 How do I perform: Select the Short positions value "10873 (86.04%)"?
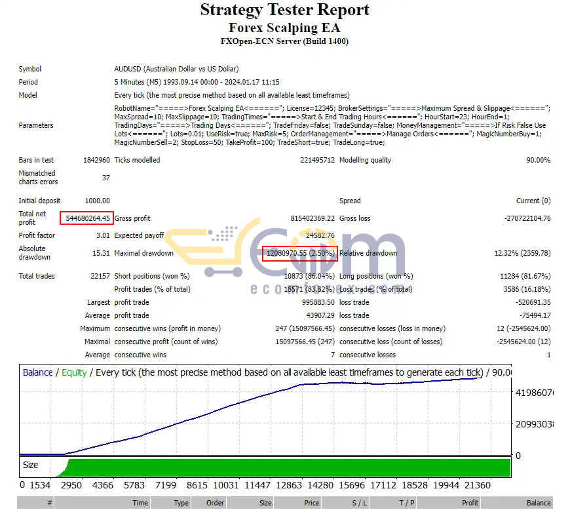309,276
